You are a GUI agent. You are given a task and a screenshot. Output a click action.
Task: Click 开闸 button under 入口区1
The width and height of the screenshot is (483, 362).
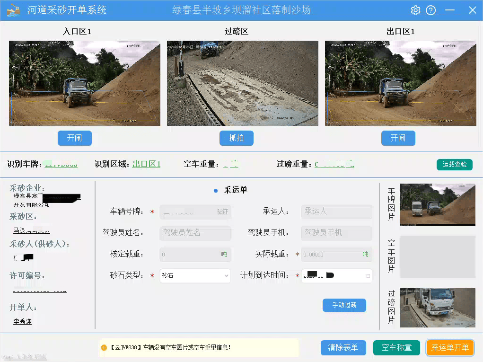coord(74,138)
